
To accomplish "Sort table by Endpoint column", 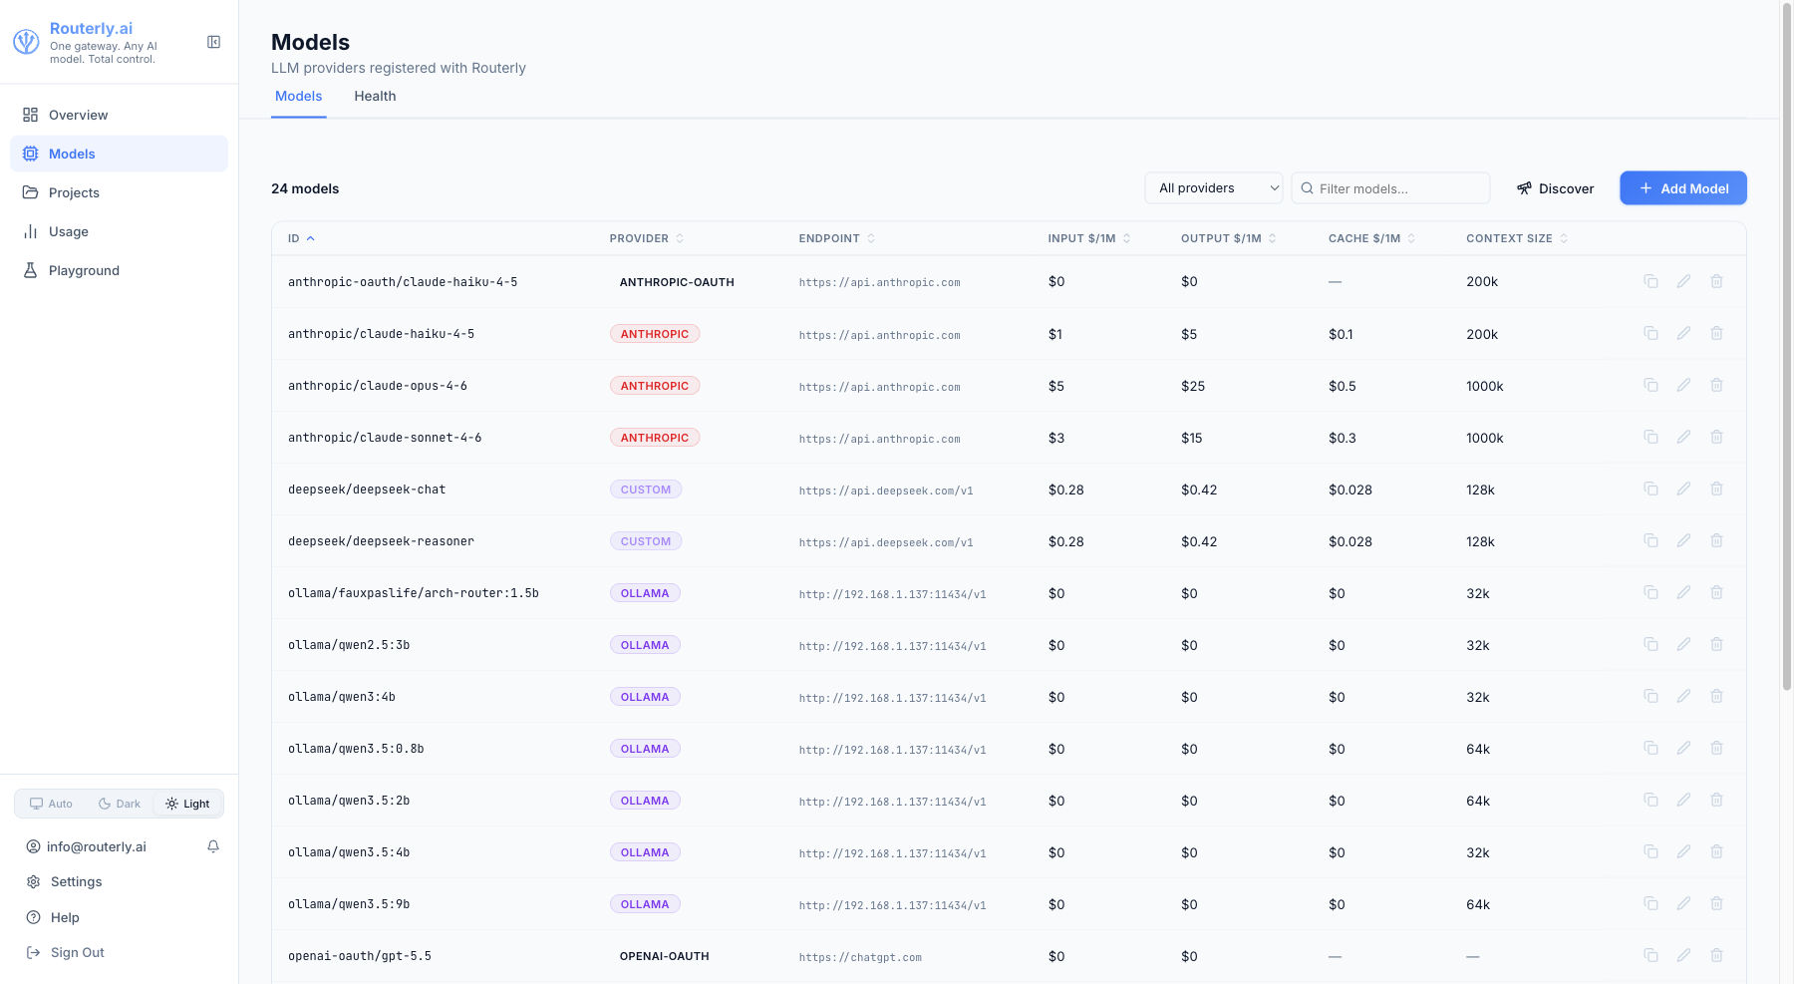I will click(837, 238).
